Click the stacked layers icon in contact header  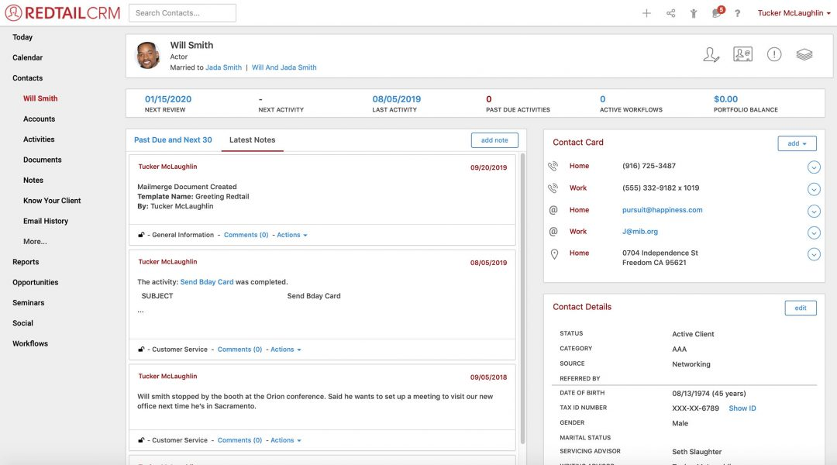tap(804, 54)
